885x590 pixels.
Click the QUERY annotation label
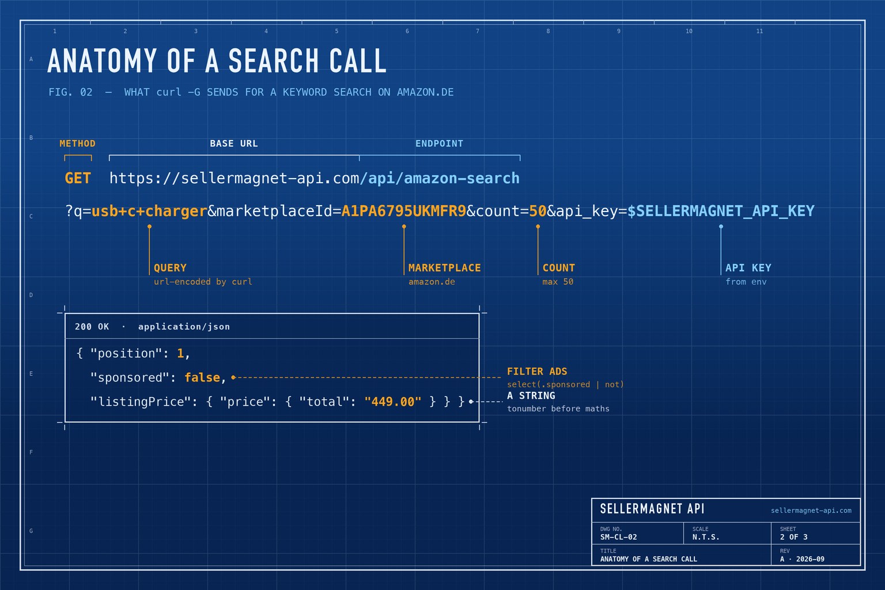click(x=170, y=268)
